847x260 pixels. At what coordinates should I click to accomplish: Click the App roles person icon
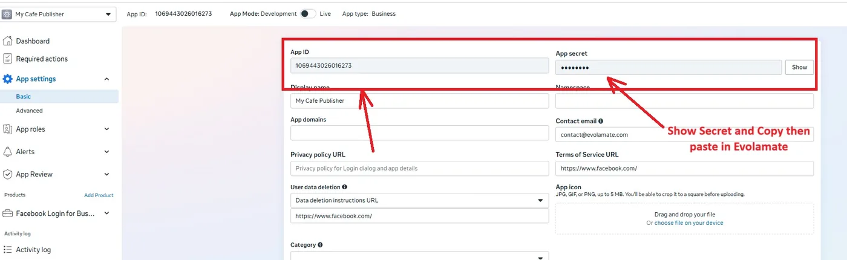7,129
